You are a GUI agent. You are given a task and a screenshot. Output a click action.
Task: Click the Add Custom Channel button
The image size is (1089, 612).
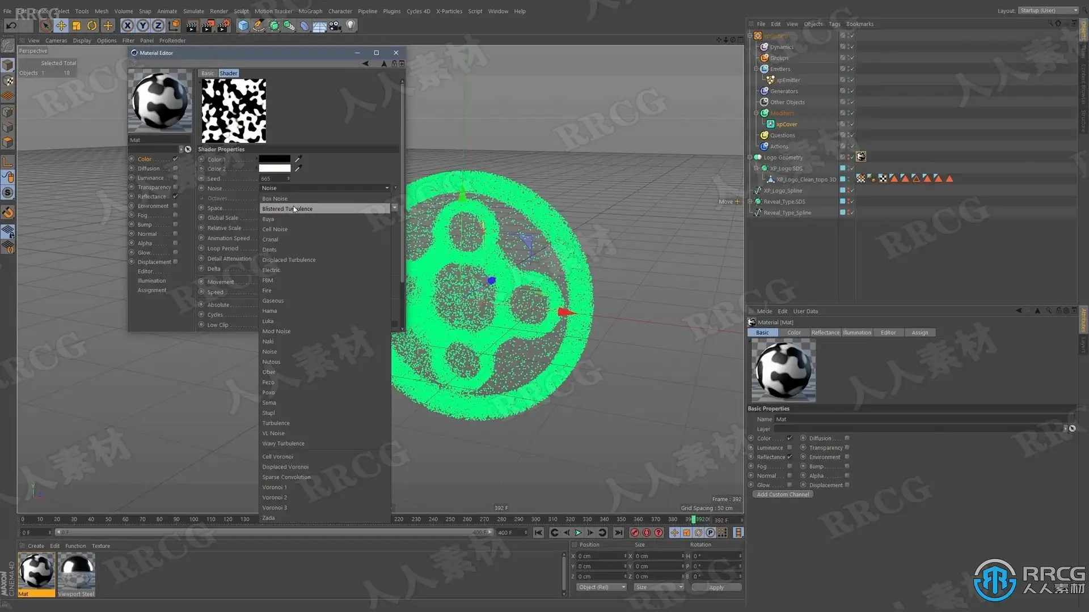[x=783, y=495]
